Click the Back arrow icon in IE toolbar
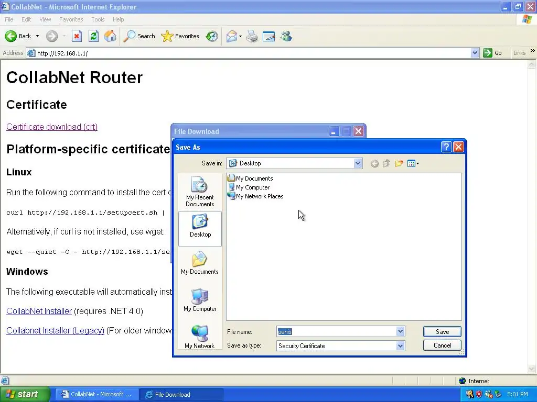The width and height of the screenshot is (537, 402). point(11,36)
